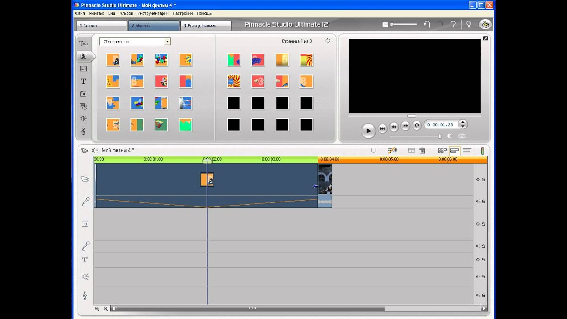
Task: Open the Альбом menu
Action: click(126, 13)
